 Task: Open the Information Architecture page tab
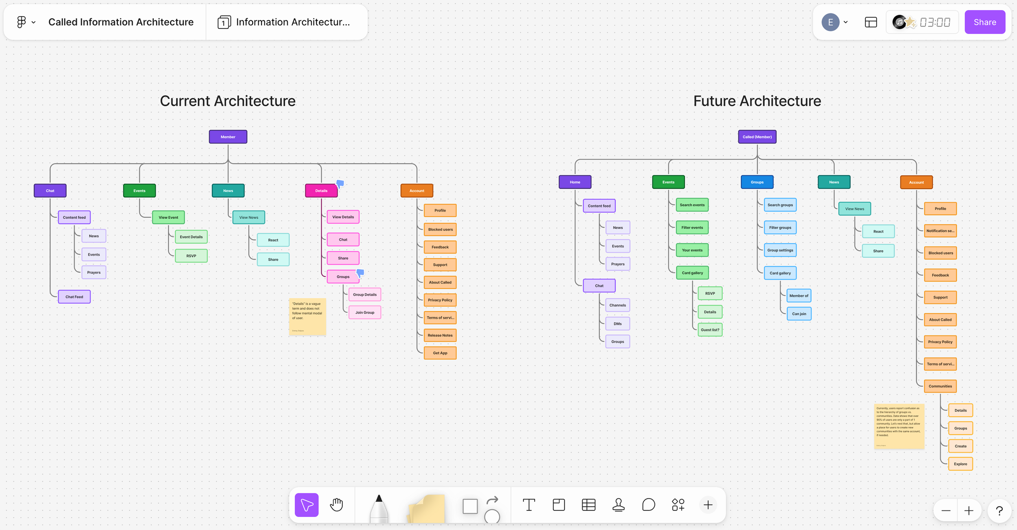click(x=285, y=22)
